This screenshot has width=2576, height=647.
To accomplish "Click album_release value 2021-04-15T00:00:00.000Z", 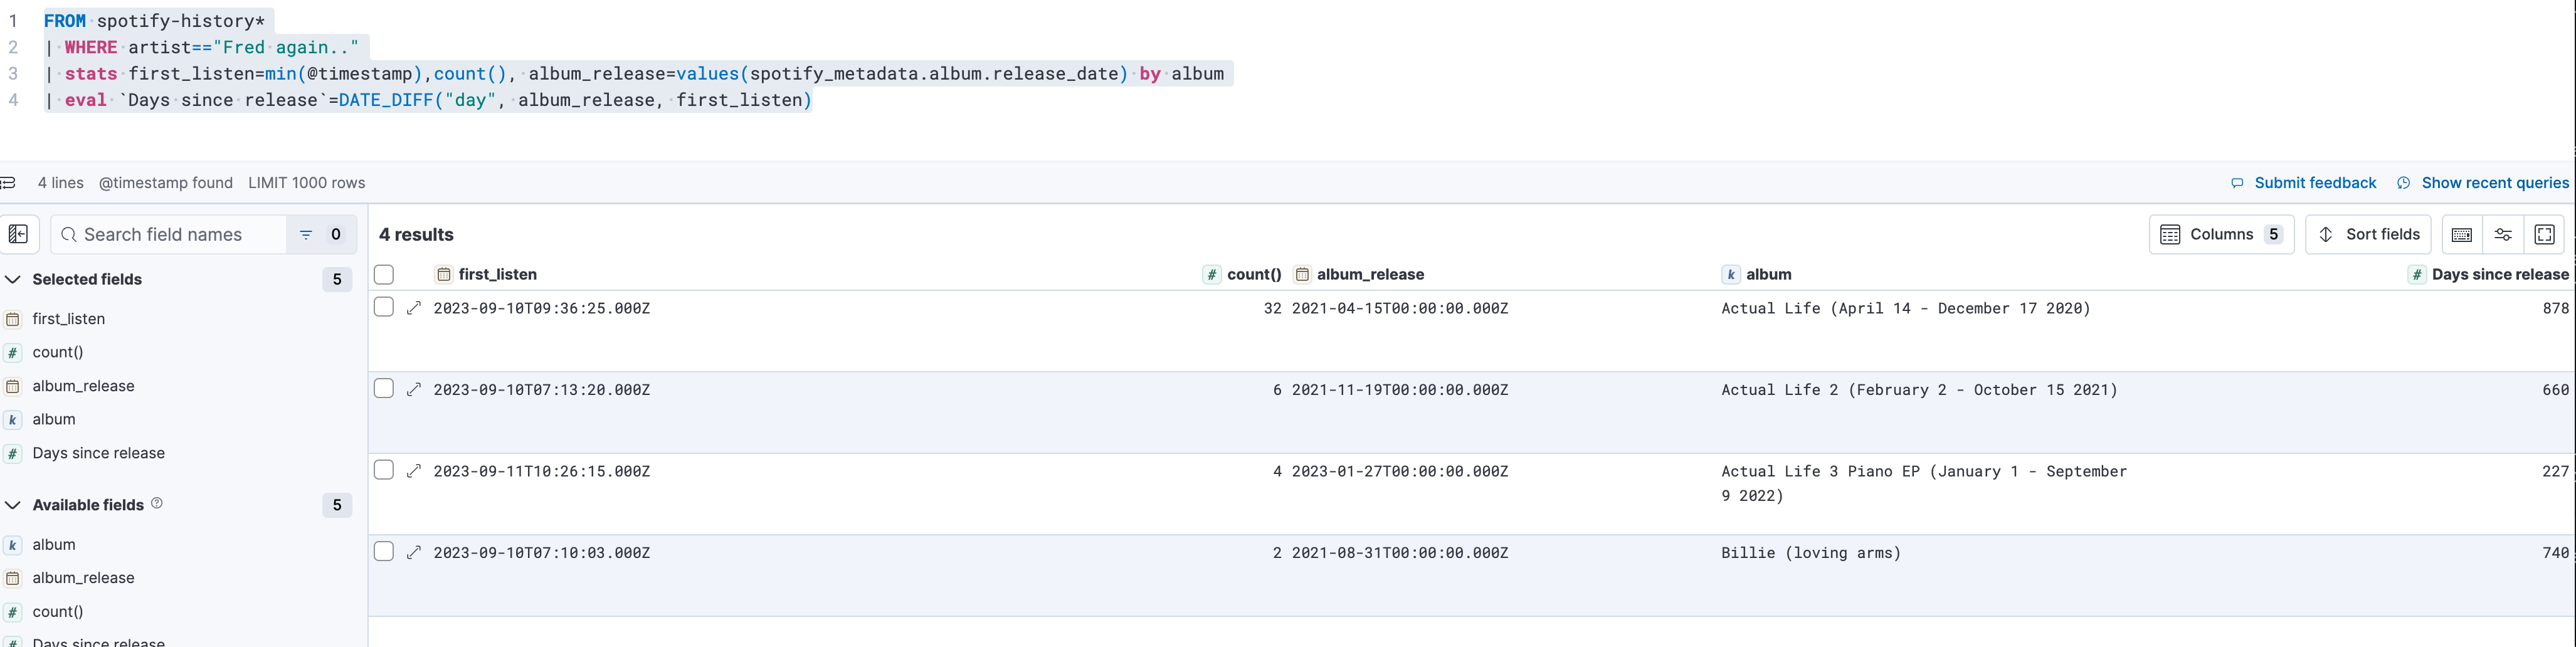I will point(1400,308).
